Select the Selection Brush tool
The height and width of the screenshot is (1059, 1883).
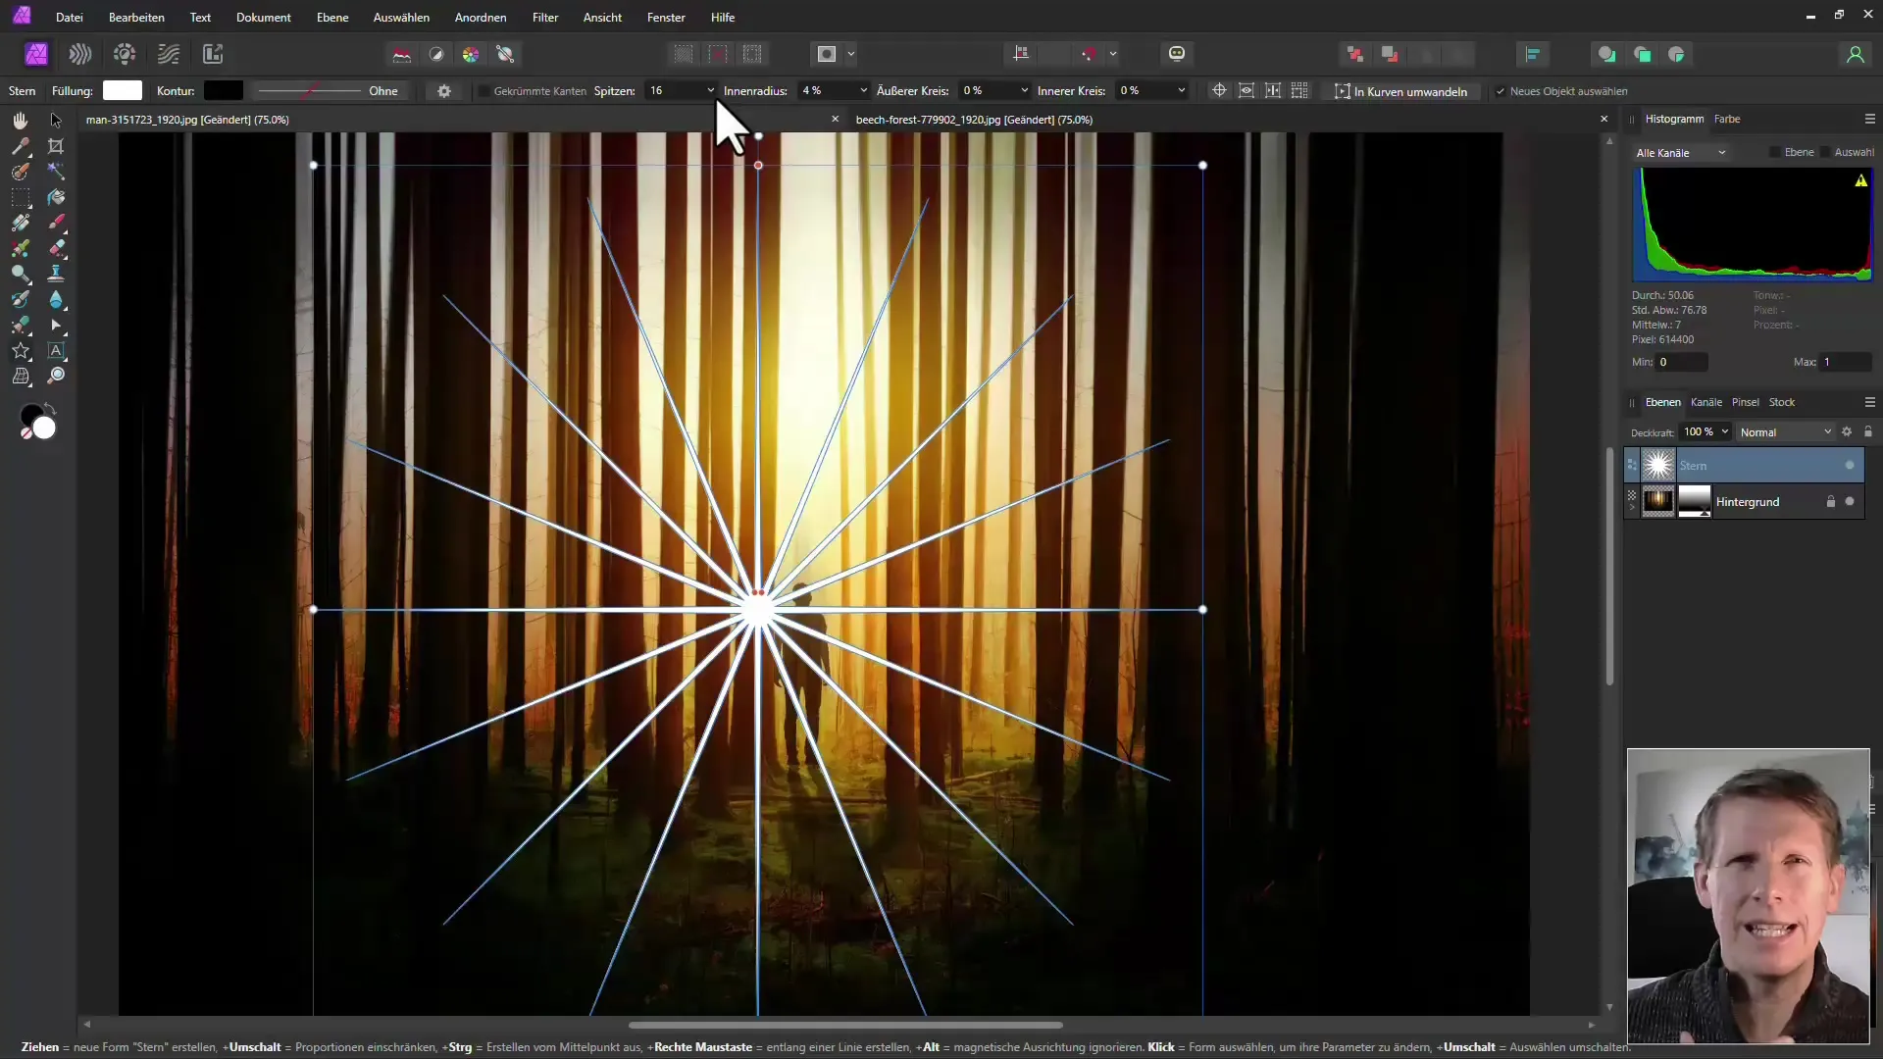click(x=20, y=172)
